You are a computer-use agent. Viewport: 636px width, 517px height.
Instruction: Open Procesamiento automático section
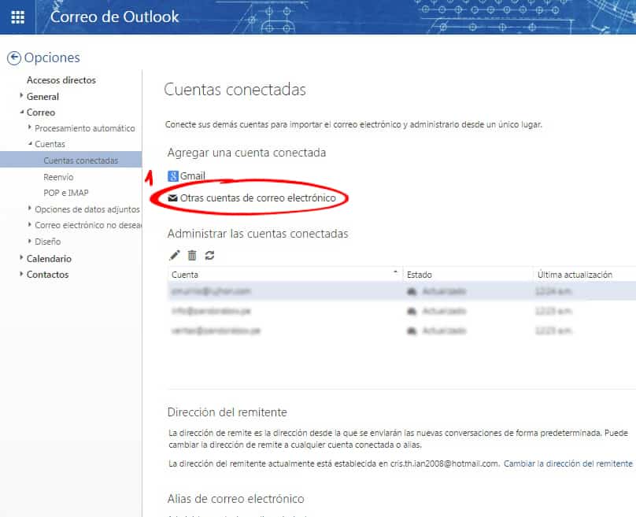tap(85, 128)
